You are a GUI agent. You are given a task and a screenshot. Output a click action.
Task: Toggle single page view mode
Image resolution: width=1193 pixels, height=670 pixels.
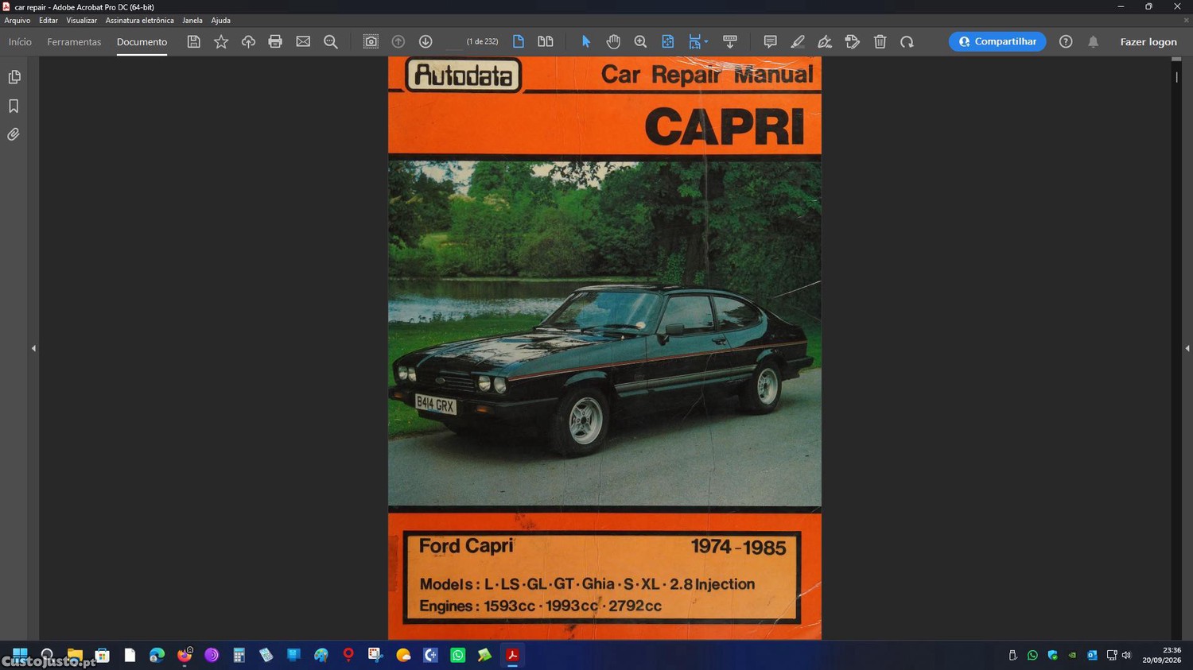518,41
